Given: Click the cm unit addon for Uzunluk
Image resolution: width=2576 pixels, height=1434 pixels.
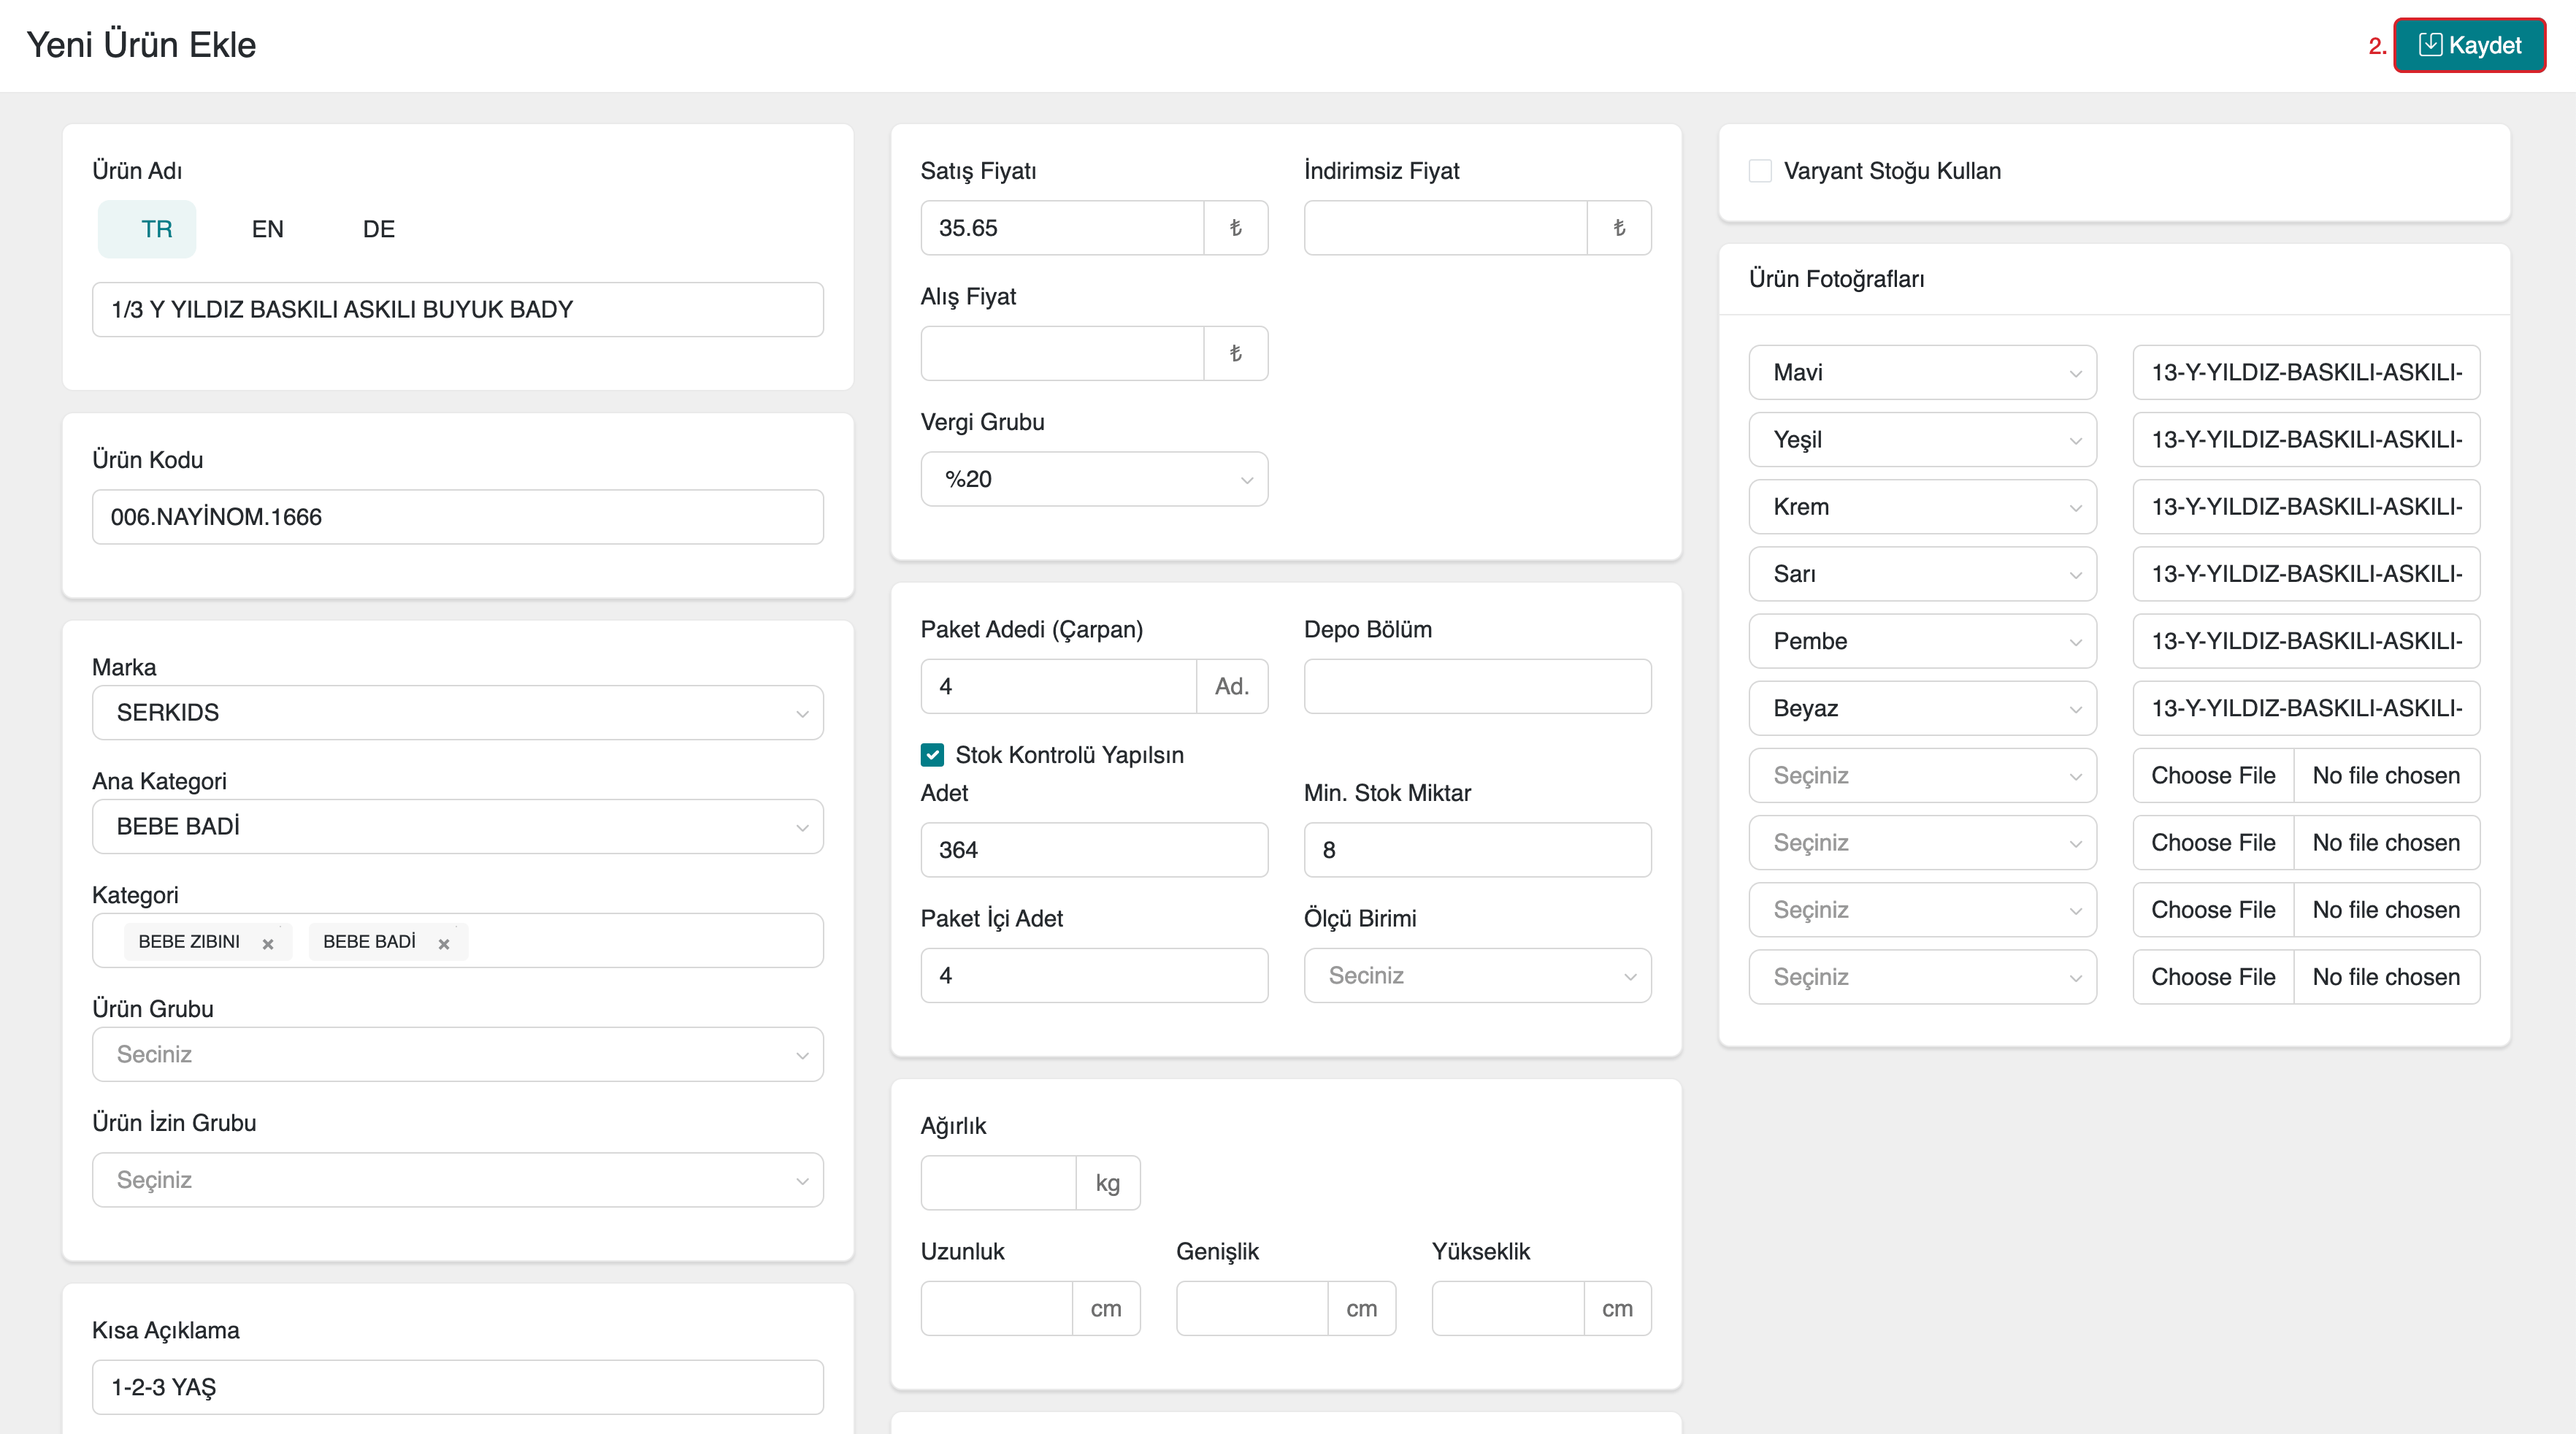Looking at the screenshot, I should point(1105,1308).
